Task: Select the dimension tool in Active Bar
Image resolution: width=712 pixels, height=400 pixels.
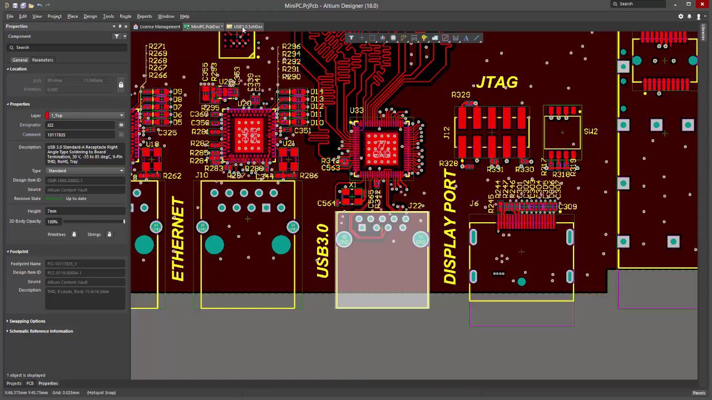Action: click(x=456, y=38)
